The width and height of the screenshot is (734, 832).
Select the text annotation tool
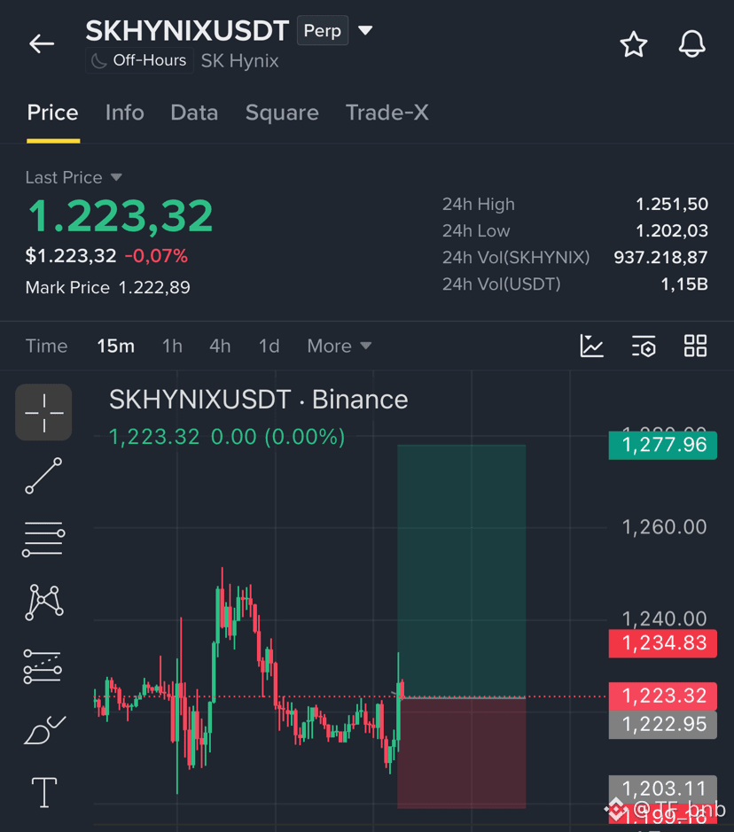coord(44,792)
